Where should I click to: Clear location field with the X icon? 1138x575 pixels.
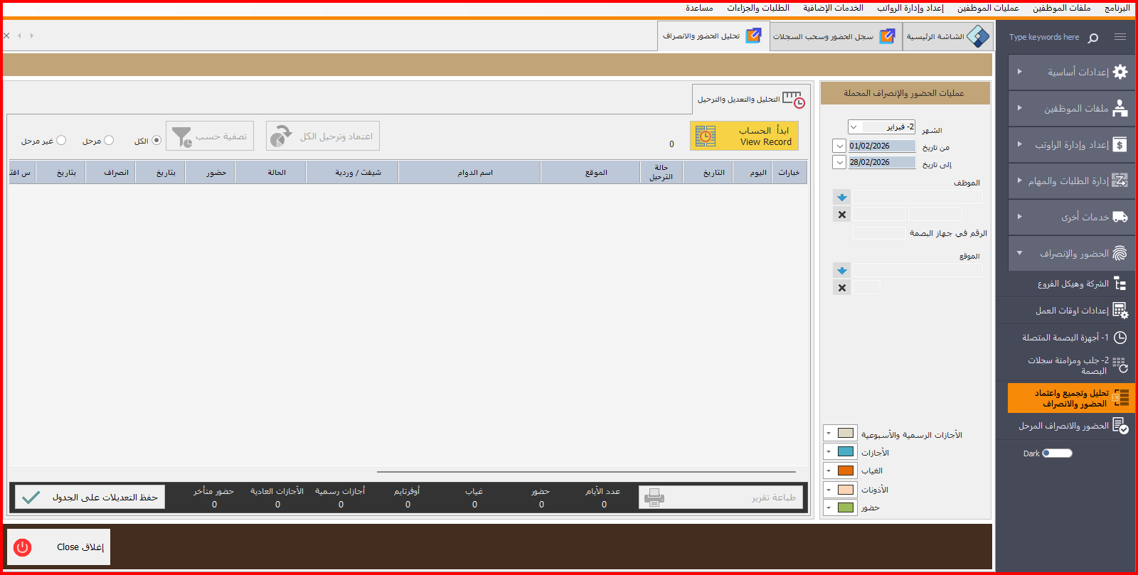coord(842,288)
